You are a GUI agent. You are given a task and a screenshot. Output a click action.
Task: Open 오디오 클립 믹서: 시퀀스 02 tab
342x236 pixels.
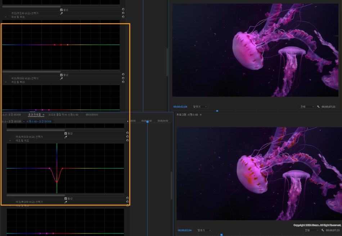pyautogui.click(x=63, y=115)
